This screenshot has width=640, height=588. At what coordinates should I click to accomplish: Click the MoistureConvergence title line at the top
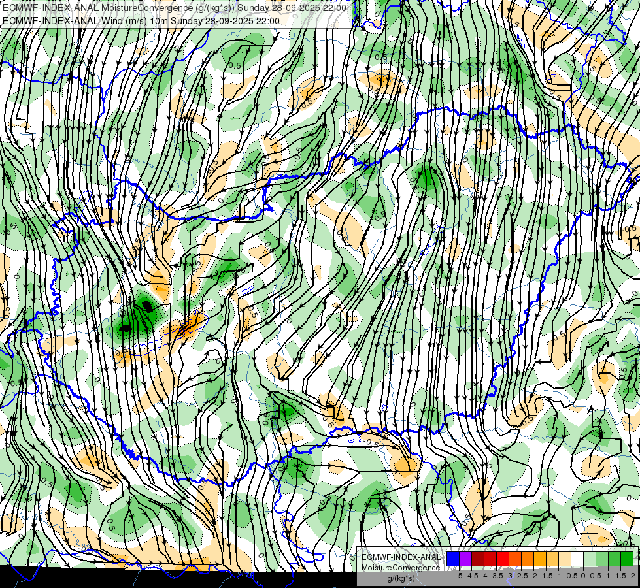pos(175,8)
